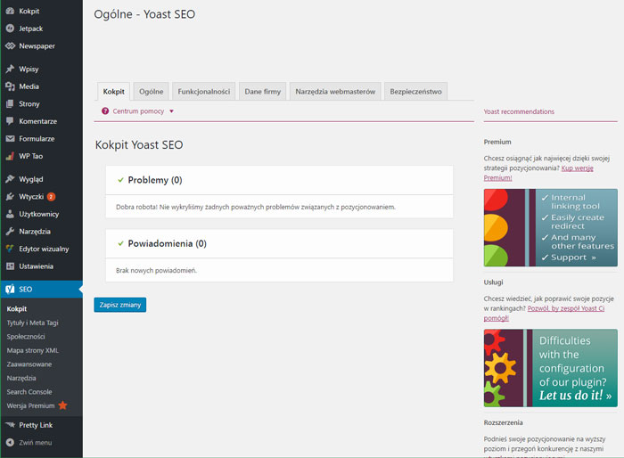Image resolution: width=624 pixels, height=458 pixels.
Task: Click the Strony pages icon
Action: click(10, 104)
